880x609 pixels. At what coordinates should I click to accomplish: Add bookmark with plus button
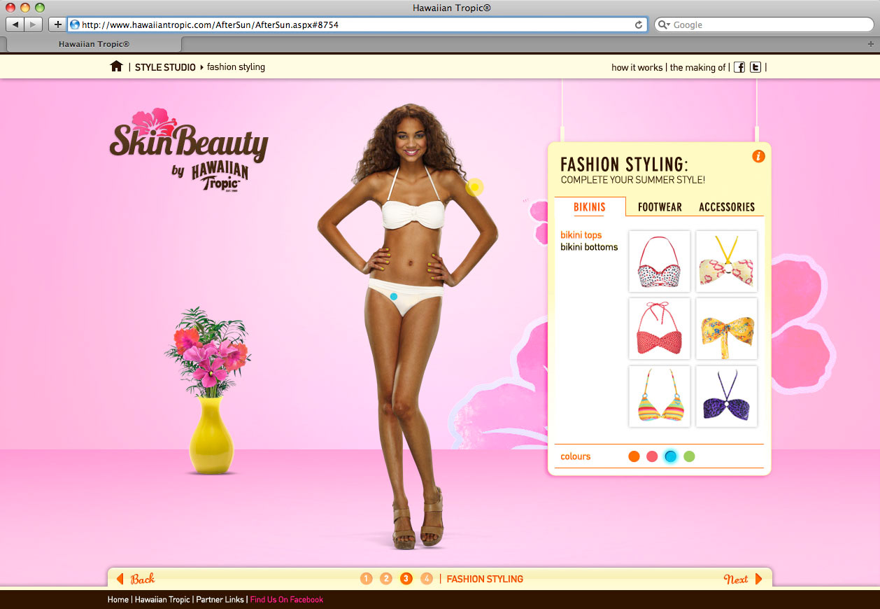(57, 24)
